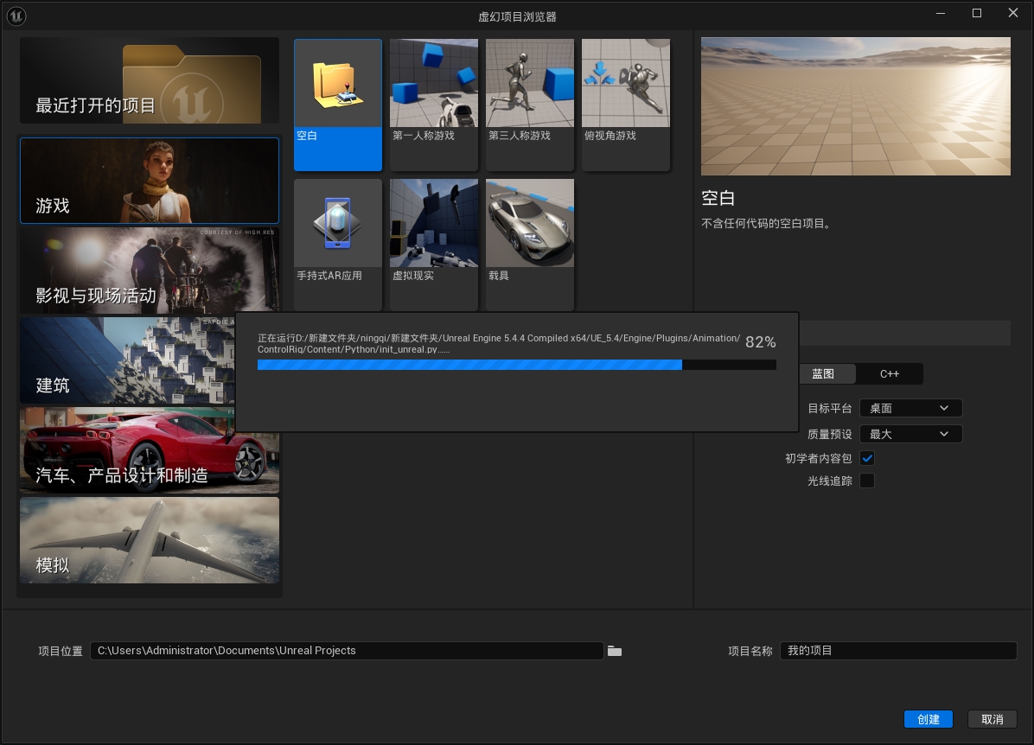Click the Unreal Engine logo in title bar
The height and width of the screenshot is (745, 1034).
click(16, 16)
